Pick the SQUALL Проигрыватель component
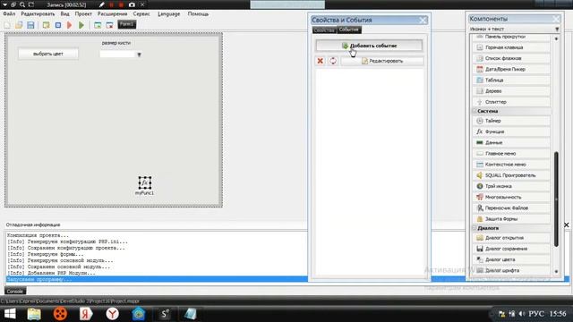This screenshot has width=573, height=322. (x=511, y=175)
